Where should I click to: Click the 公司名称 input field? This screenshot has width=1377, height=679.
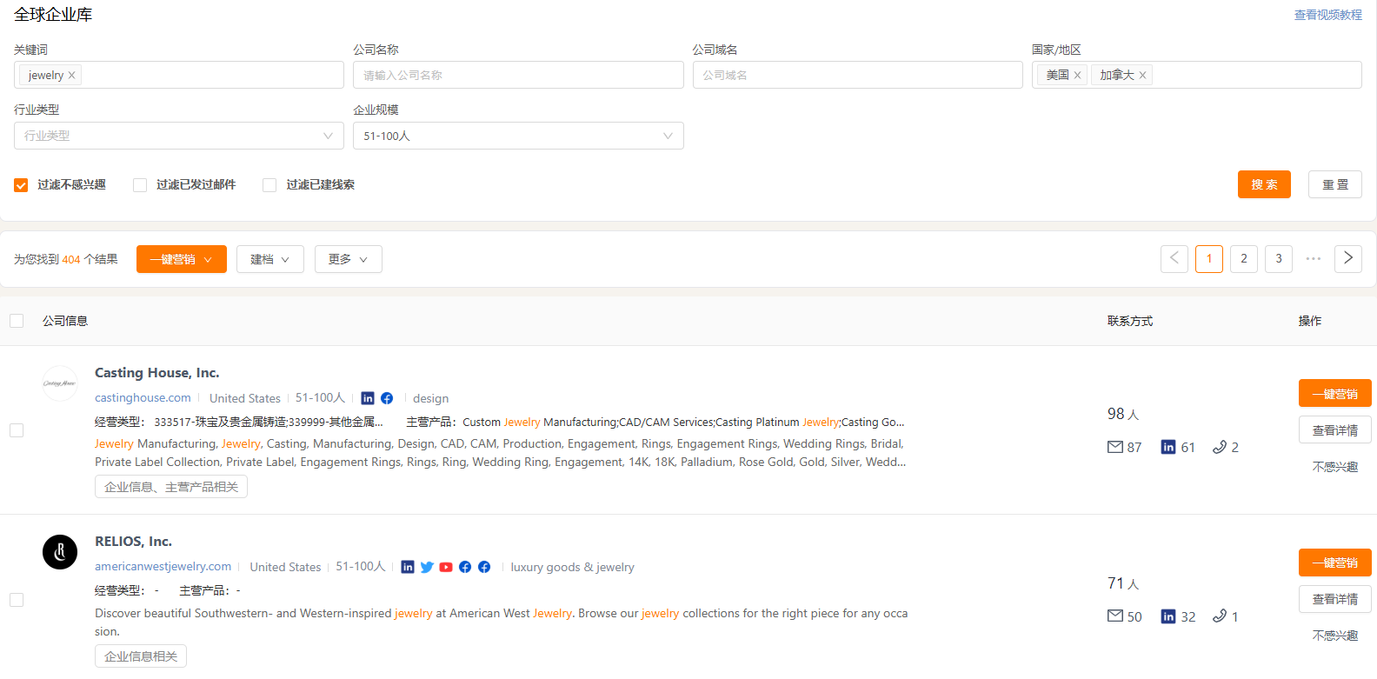coord(518,75)
